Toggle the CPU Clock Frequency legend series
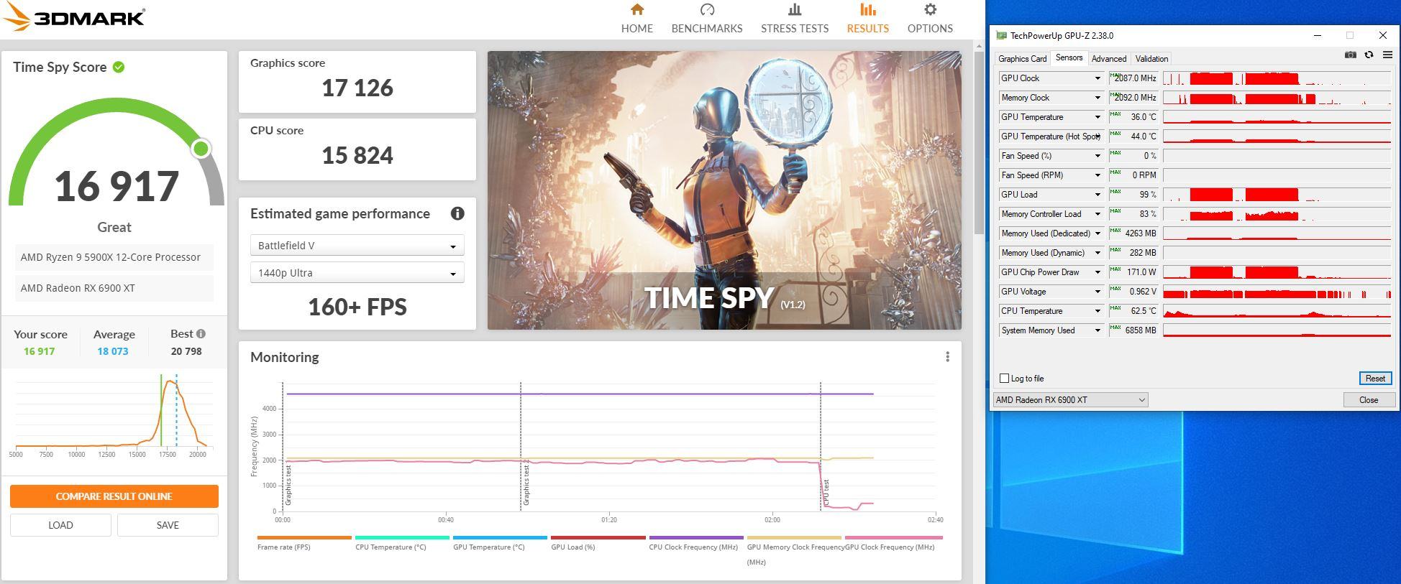This screenshot has width=1401, height=584. (x=695, y=542)
